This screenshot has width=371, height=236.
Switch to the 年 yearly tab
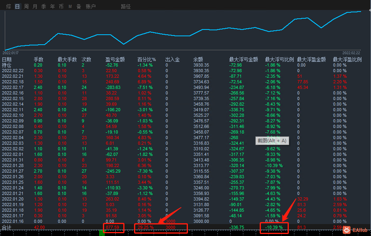pyautogui.click(x=53, y=6)
